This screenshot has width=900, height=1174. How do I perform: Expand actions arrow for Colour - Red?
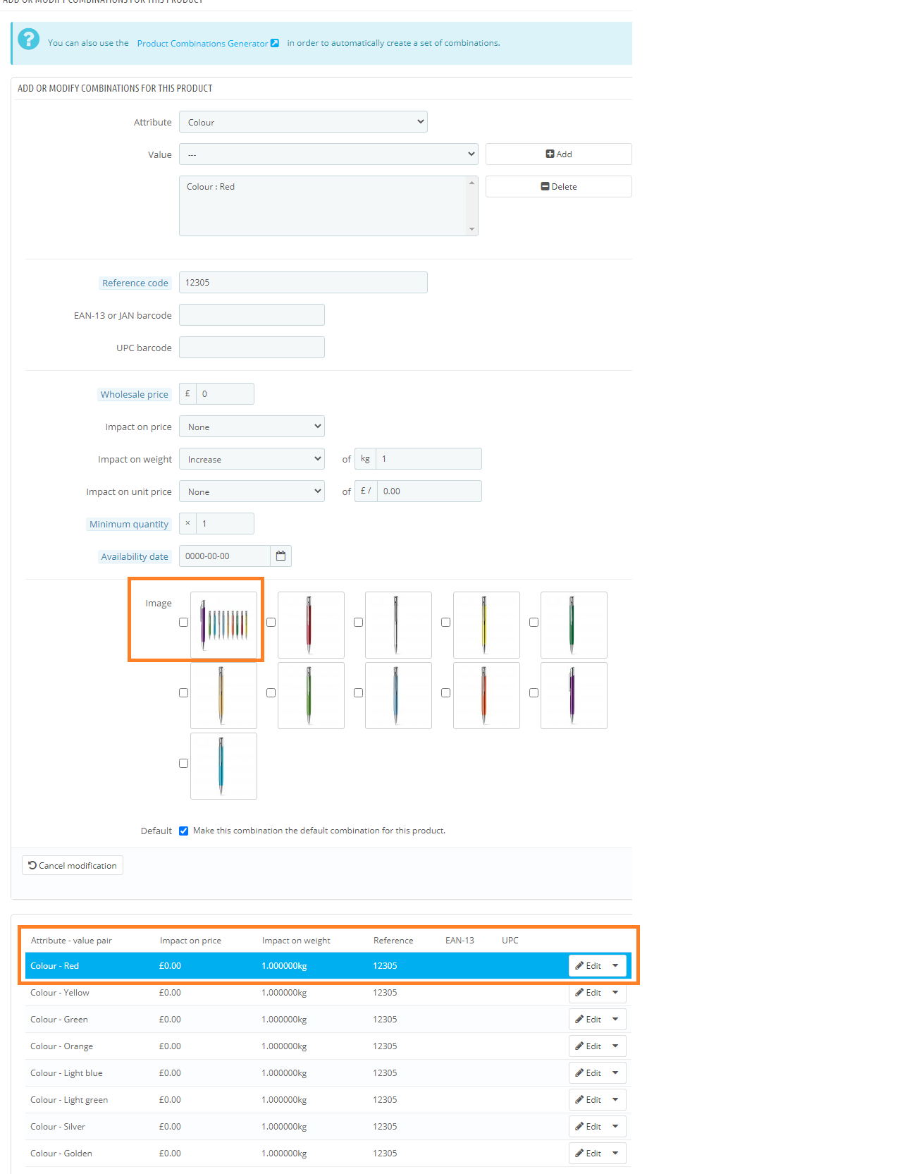pos(615,966)
